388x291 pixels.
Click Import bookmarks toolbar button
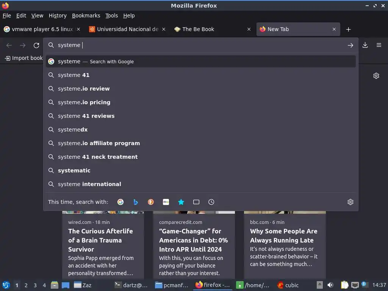pyautogui.click(x=24, y=58)
